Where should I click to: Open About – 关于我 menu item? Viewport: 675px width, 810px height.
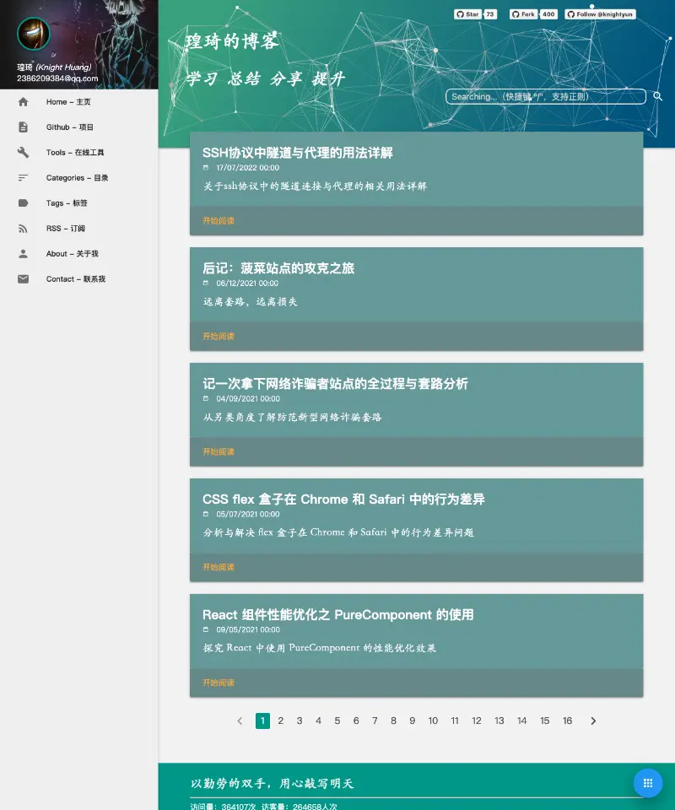pos(79,254)
